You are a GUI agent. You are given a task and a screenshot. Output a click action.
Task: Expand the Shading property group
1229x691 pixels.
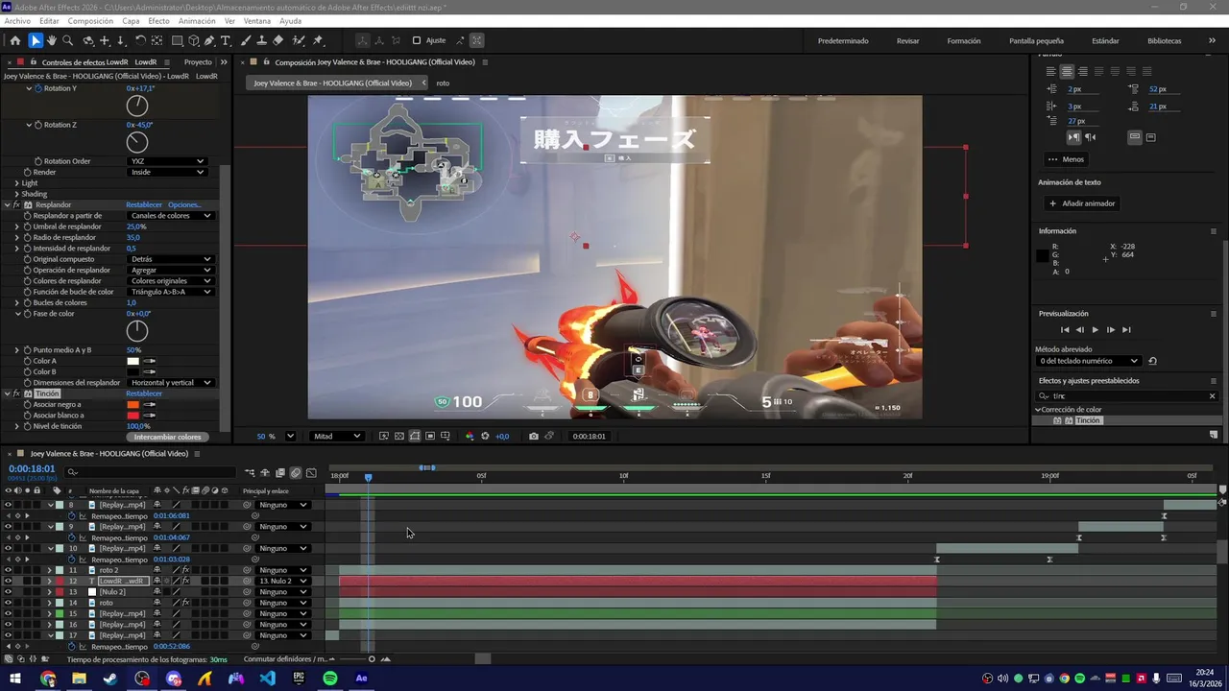point(16,194)
